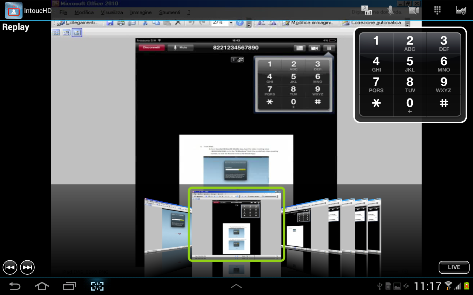473x295 pixels.
Task: Expand the bottom tray up chevron
Action: coord(236,286)
